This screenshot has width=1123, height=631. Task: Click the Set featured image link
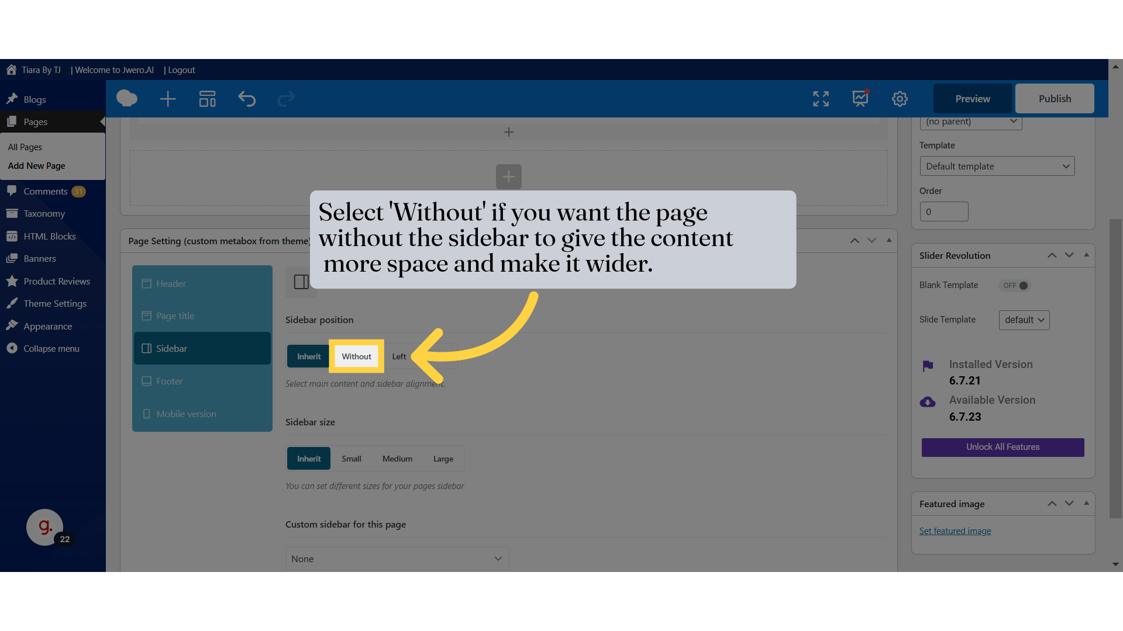pos(955,531)
